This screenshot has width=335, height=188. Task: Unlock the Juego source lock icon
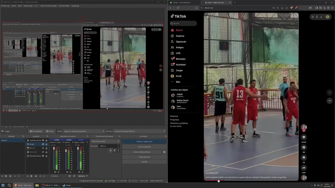[x=46, y=144]
